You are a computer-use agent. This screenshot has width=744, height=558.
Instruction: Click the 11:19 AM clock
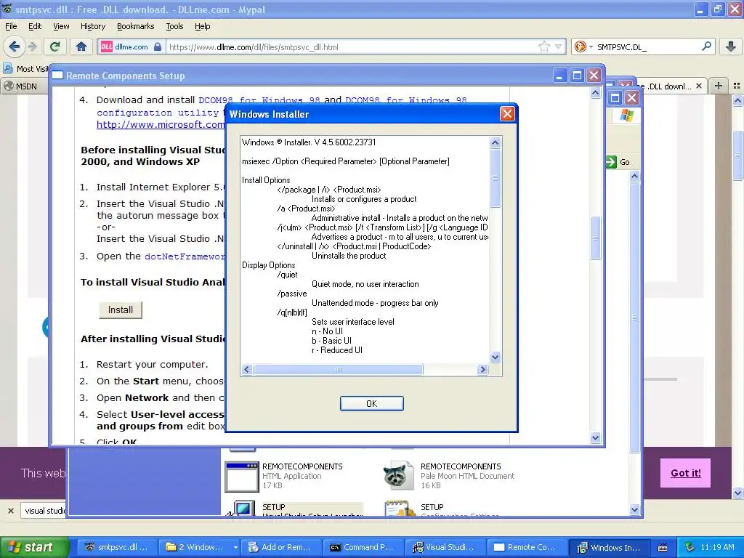[x=717, y=547]
